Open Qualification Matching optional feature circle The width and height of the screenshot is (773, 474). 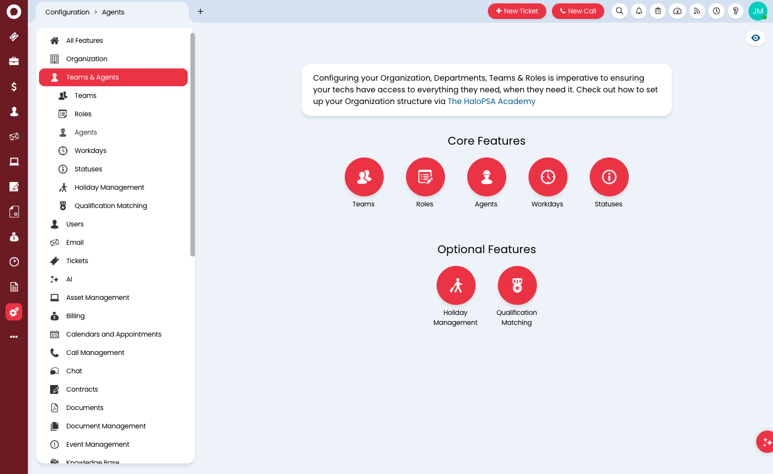click(517, 285)
